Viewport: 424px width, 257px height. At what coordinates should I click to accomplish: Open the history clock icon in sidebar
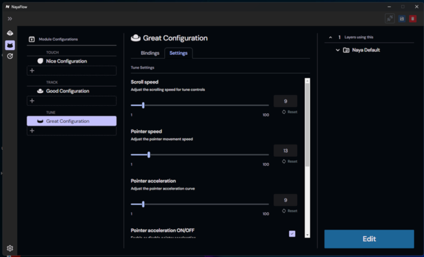click(10, 56)
